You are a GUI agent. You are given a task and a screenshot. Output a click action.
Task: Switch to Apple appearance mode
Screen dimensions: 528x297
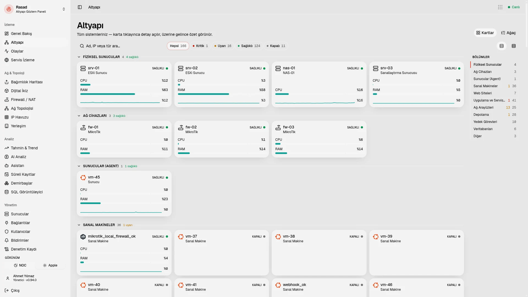pyautogui.click(x=50, y=265)
